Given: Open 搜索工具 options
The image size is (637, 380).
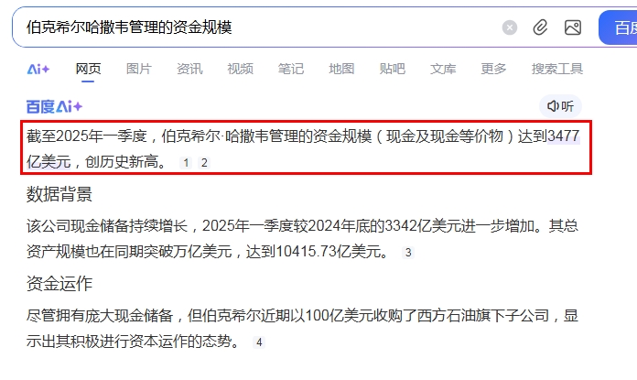Looking at the screenshot, I should [x=557, y=69].
